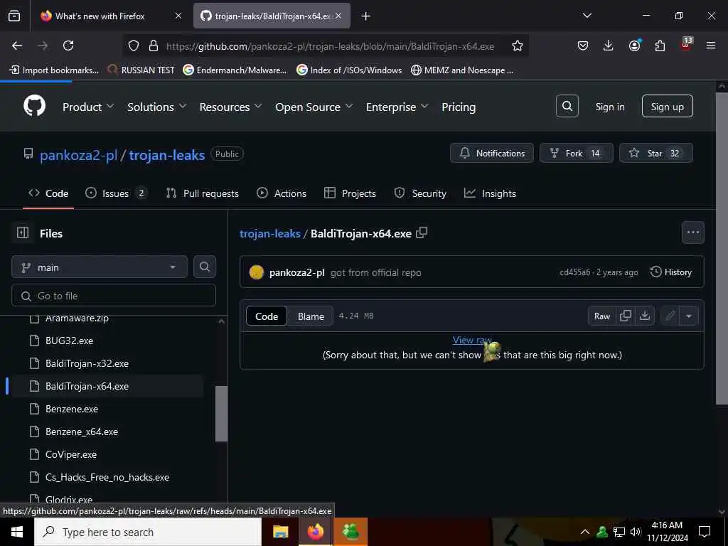Open Benzene_x64.exe in file tree

click(82, 432)
